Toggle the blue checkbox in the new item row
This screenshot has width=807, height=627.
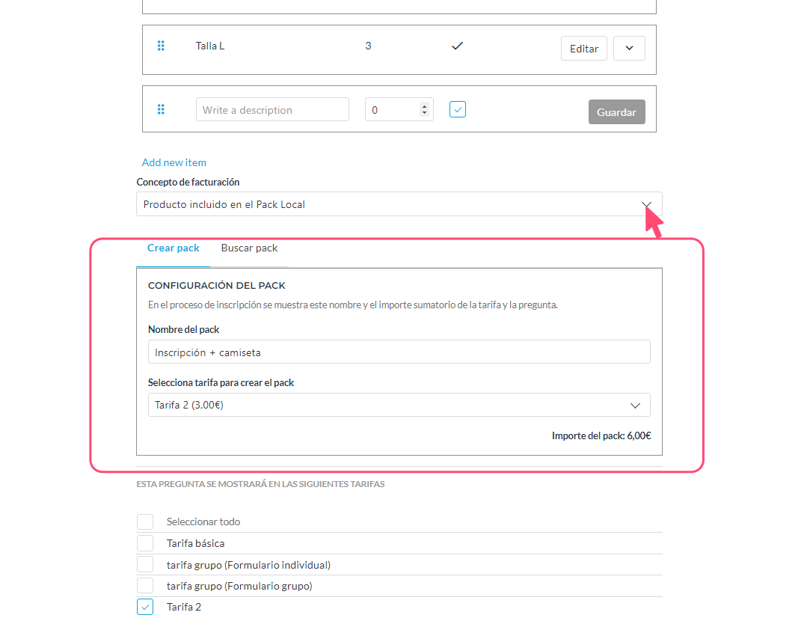click(x=458, y=110)
